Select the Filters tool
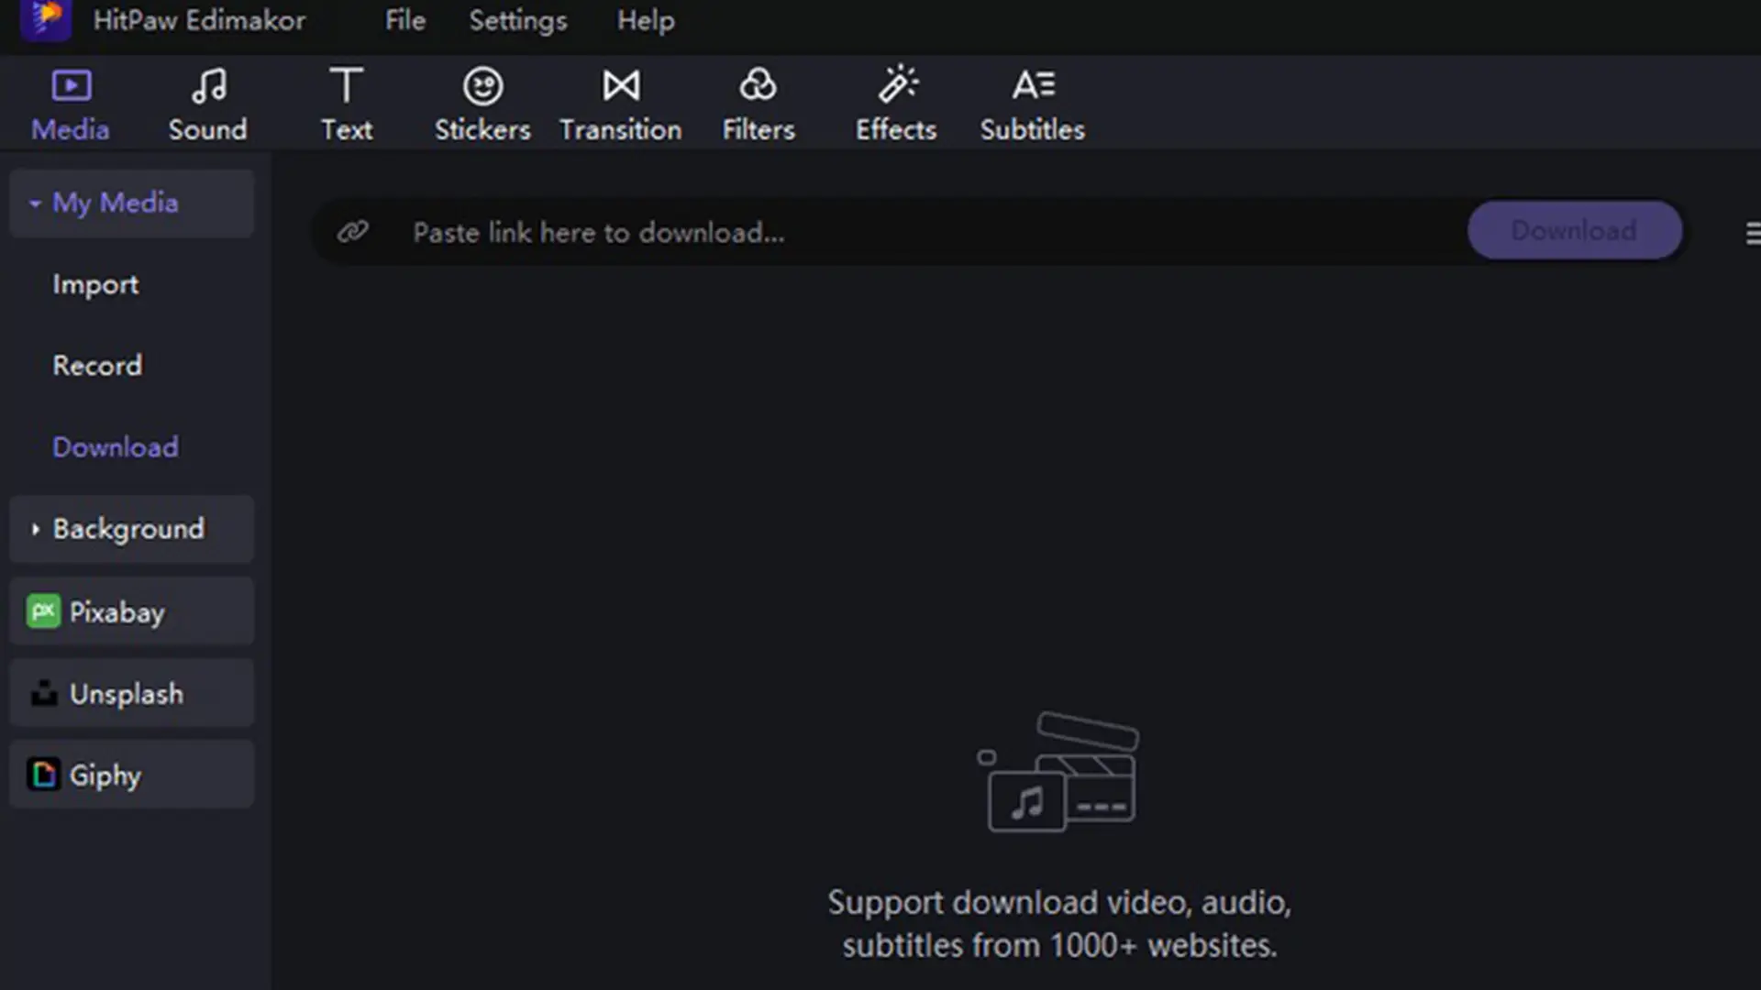Screen dimensions: 1761x990 [759, 103]
